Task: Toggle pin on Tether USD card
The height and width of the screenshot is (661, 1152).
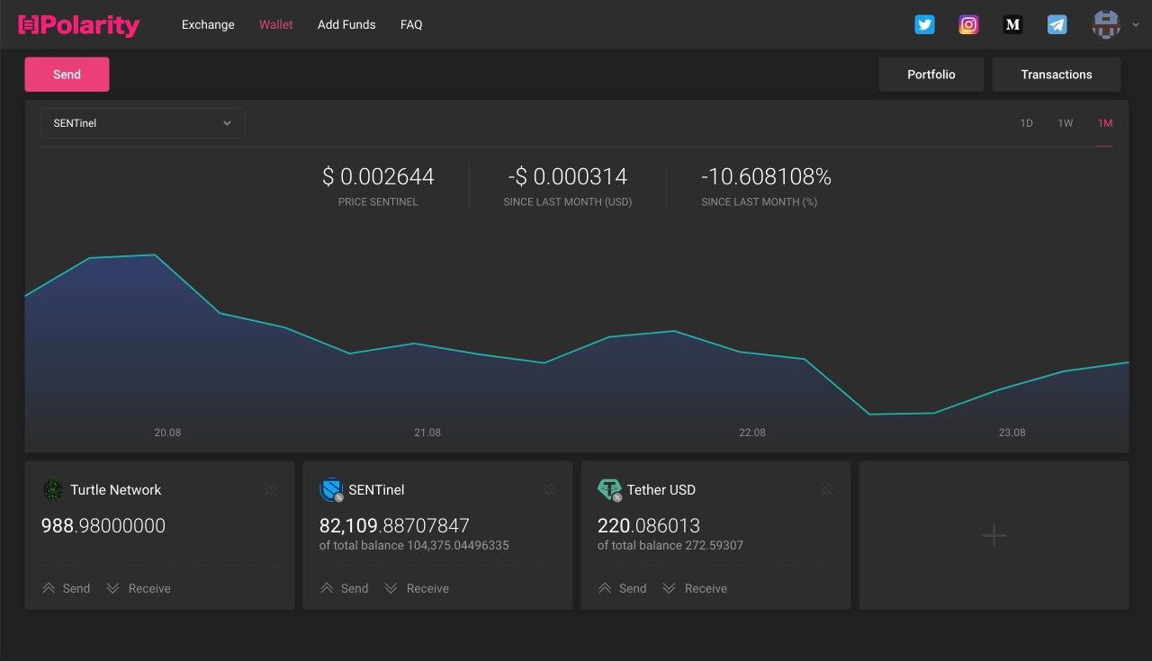Action: (827, 489)
